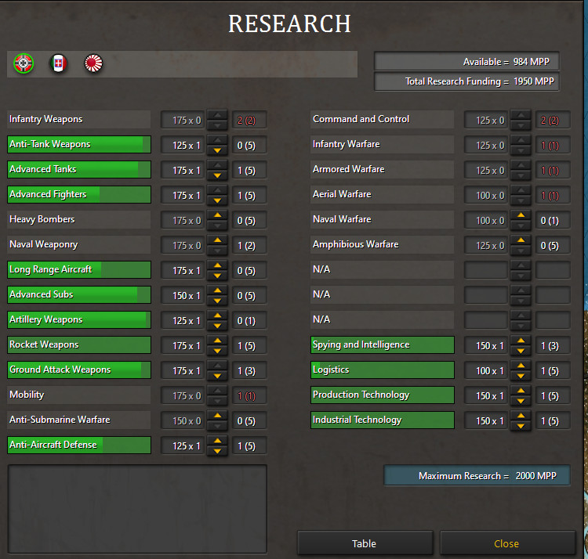Image resolution: width=588 pixels, height=559 pixels.
Task: Increase Rocket Weapons research up arrow
Action: click(x=217, y=341)
